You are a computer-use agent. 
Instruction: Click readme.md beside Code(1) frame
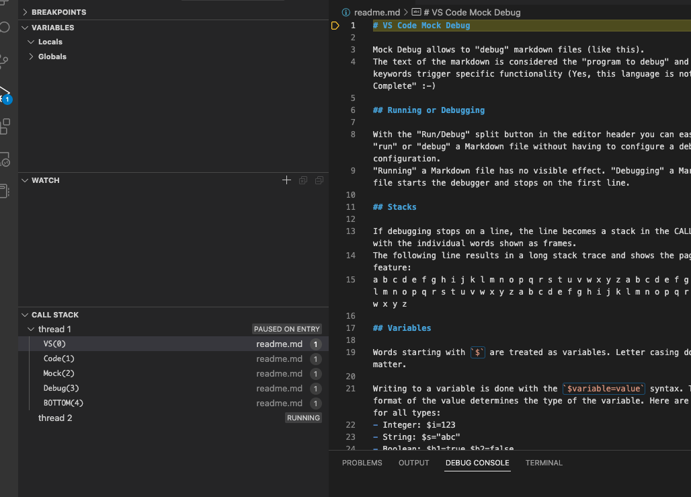coord(280,359)
